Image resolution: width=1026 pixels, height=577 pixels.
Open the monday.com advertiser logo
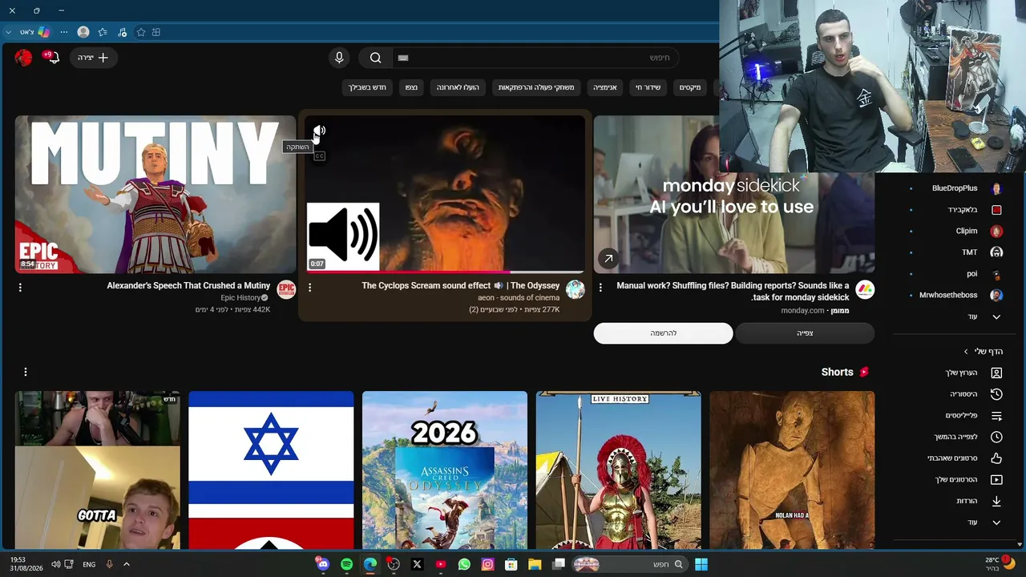coord(865,289)
